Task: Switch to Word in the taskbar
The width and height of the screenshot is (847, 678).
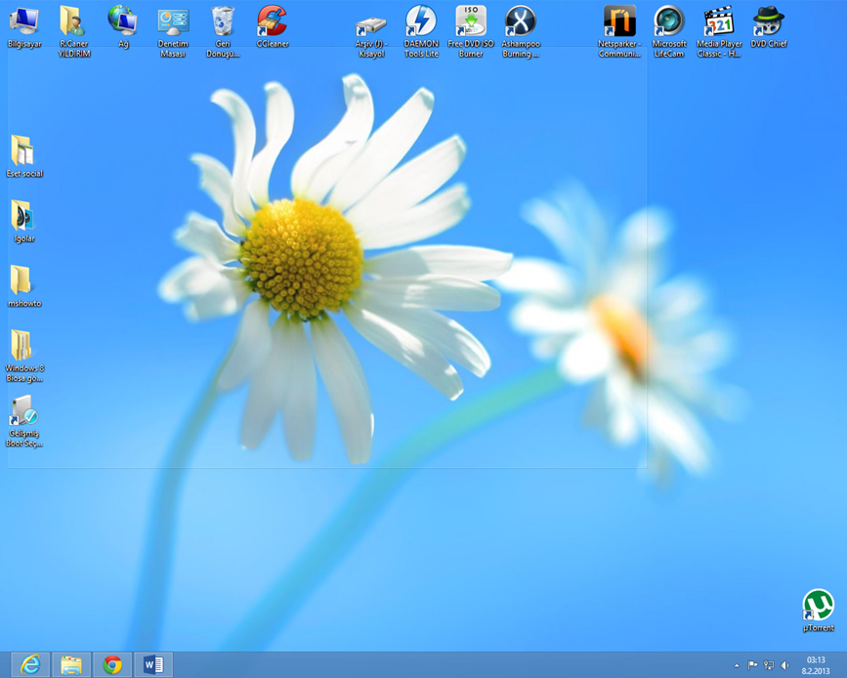Action: 153,664
